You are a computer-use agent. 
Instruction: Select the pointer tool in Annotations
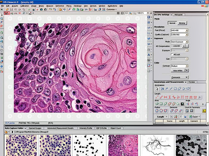[x=157, y=89]
